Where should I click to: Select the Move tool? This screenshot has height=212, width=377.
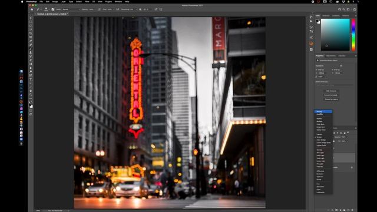coord(31,18)
